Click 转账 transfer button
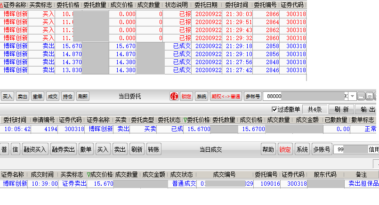This screenshot has width=379, height=205. (154, 149)
